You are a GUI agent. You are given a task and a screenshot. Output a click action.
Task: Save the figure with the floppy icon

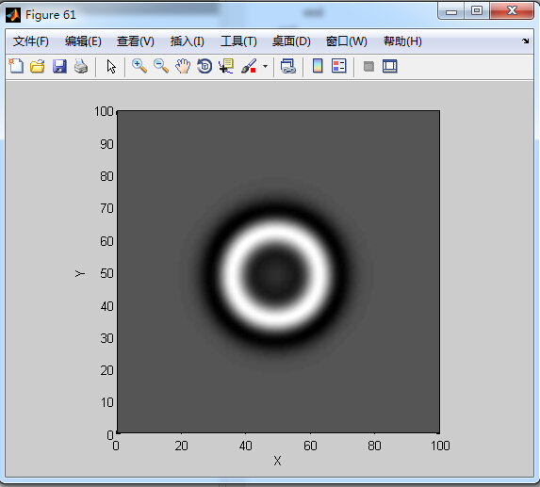59,66
